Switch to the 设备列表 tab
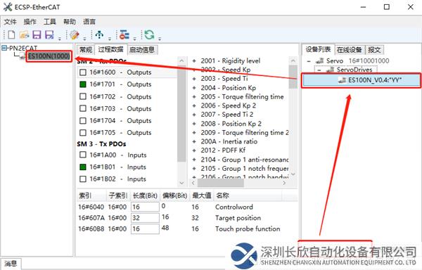This screenshot has width=422, height=270. coord(318,49)
